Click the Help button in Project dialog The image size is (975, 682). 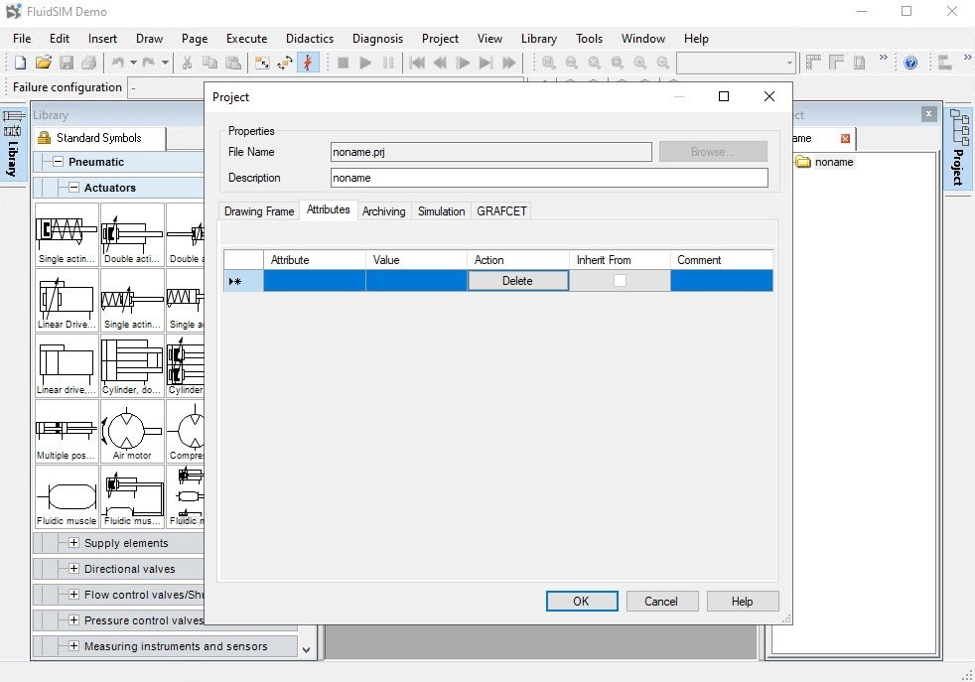[743, 602]
